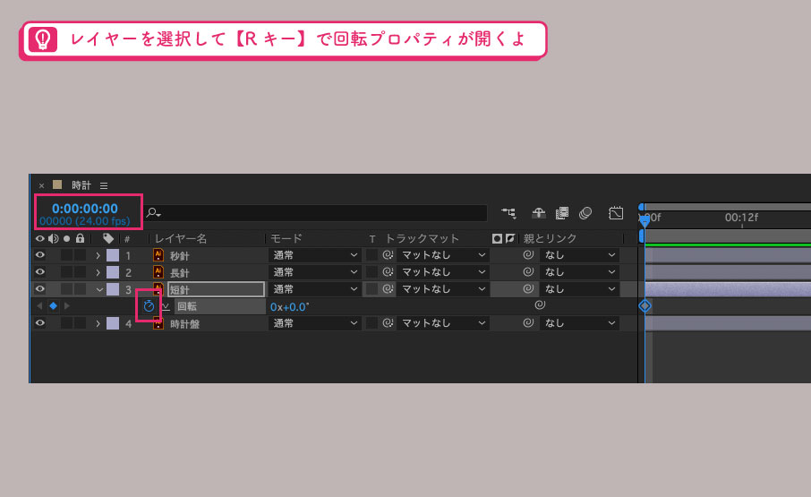Viewport: 811px width, 497px height.
Task: Expand the 時計盤 layer properties
Action: coord(98,323)
